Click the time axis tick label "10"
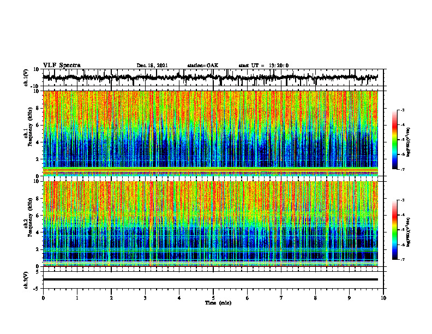 [383, 298]
